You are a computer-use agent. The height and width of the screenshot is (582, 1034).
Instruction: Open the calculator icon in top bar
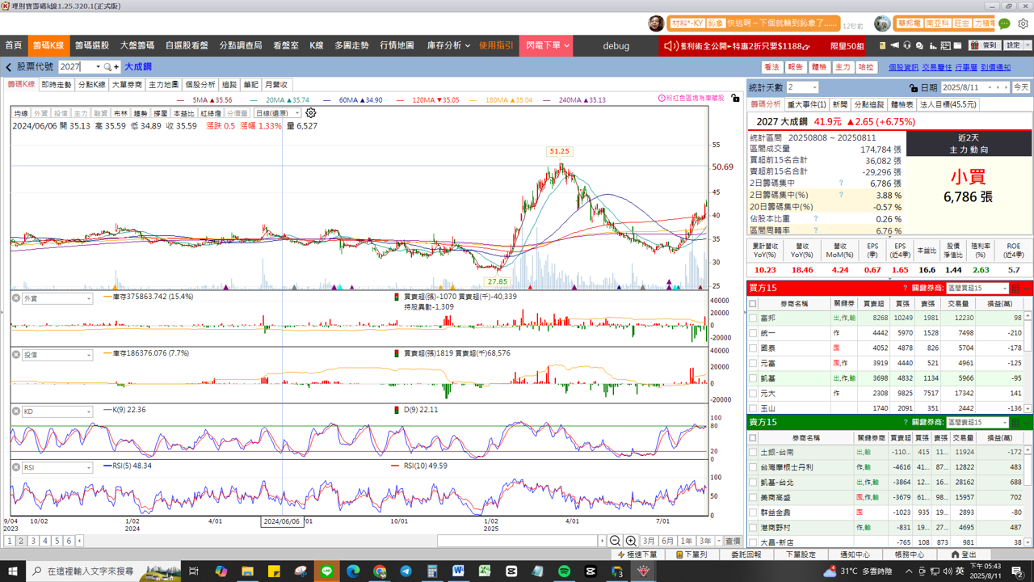945,45
